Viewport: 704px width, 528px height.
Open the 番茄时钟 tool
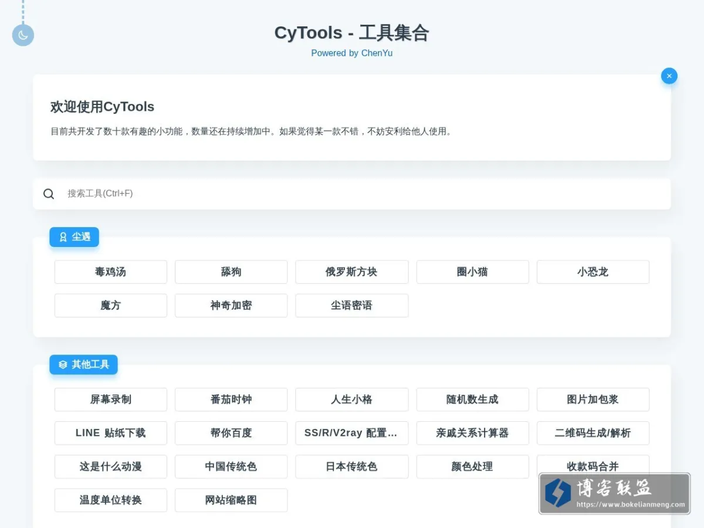click(231, 400)
